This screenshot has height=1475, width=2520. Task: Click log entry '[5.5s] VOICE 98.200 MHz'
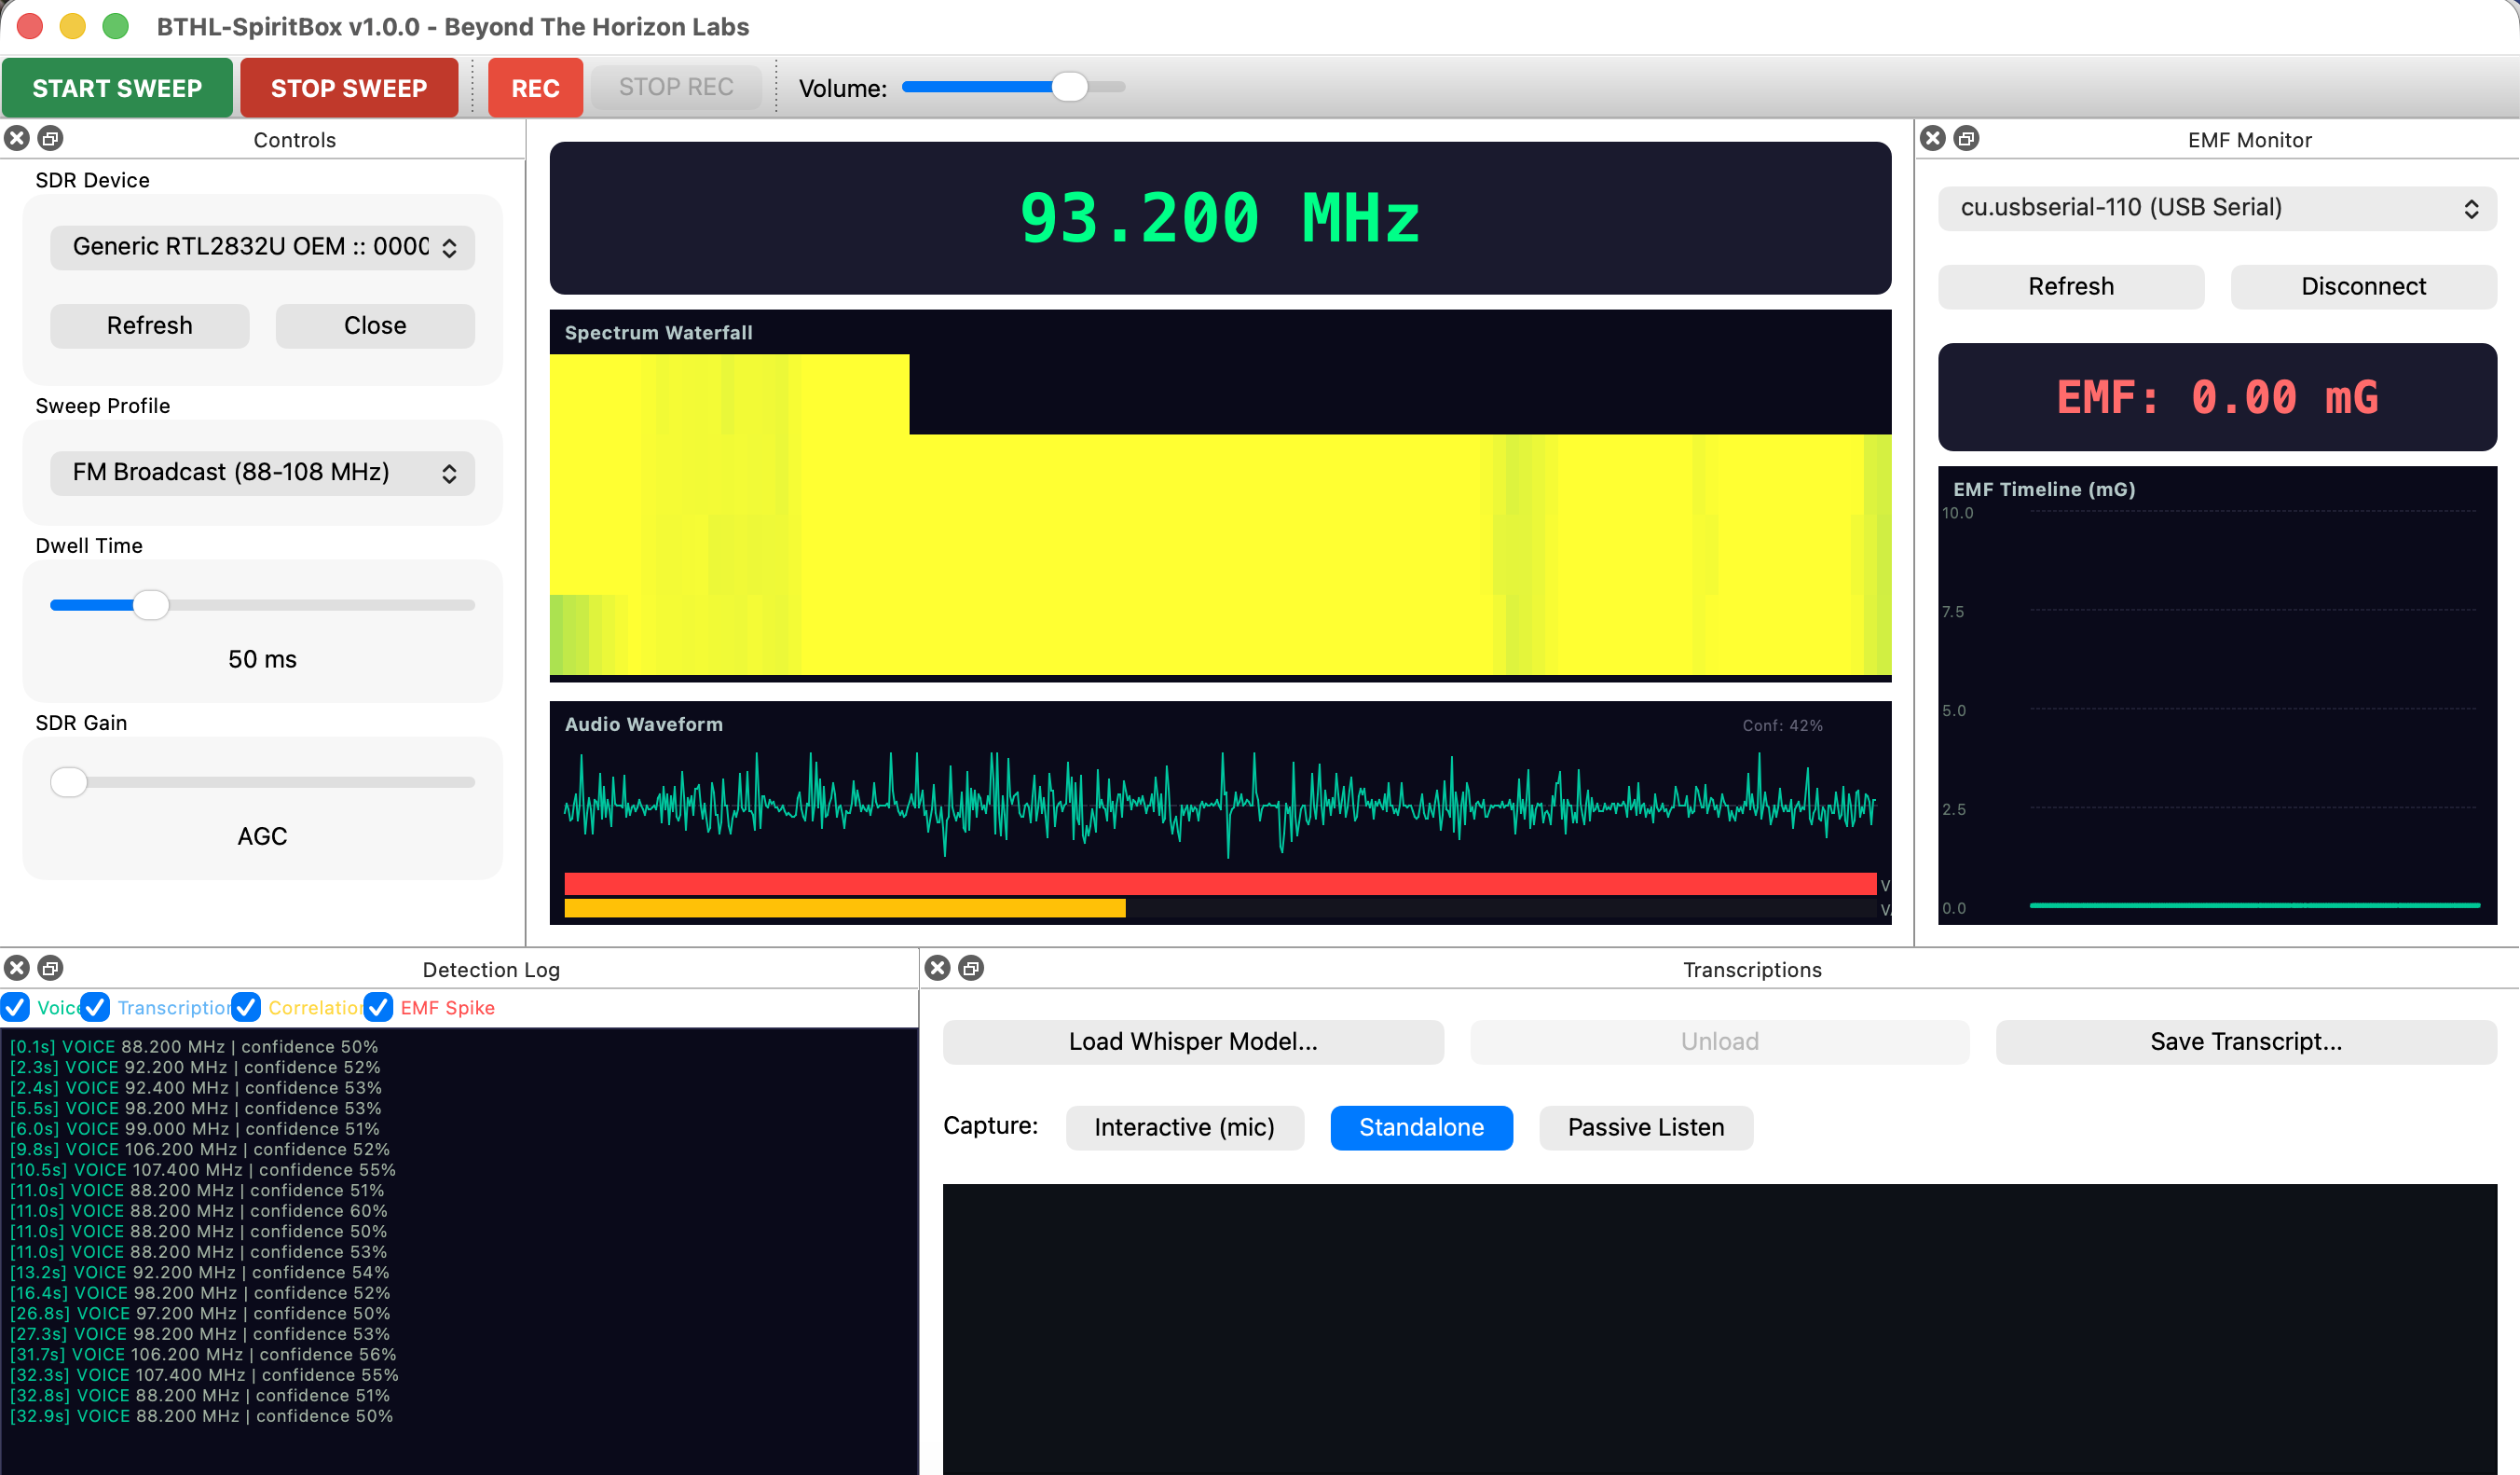pyautogui.click(x=195, y=1109)
